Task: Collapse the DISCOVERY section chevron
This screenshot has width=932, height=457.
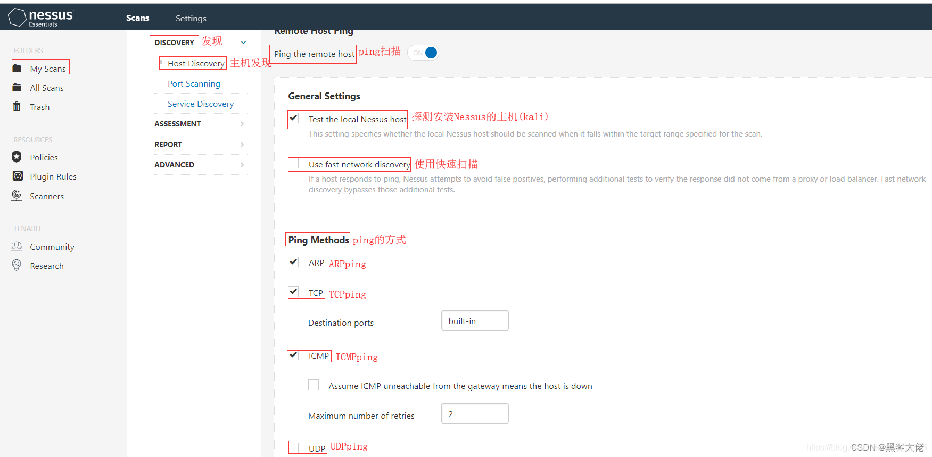Action: point(243,43)
